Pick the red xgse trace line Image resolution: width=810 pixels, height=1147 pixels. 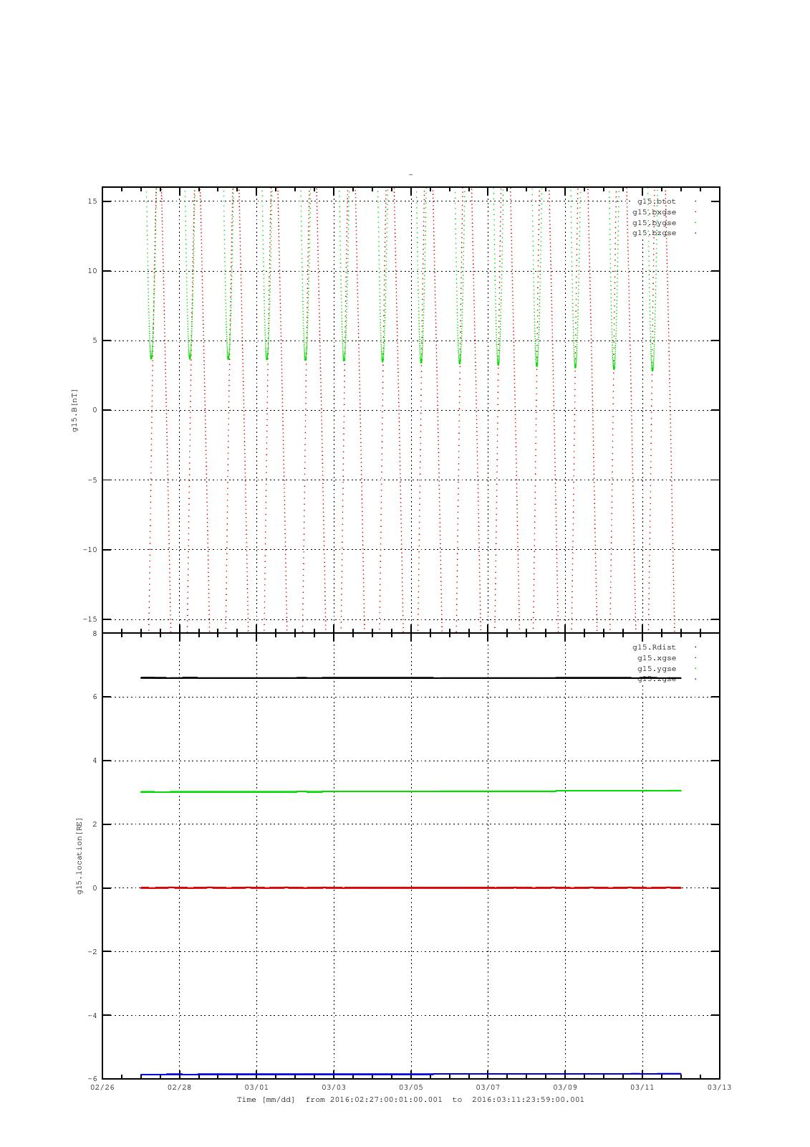(x=410, y=887)
